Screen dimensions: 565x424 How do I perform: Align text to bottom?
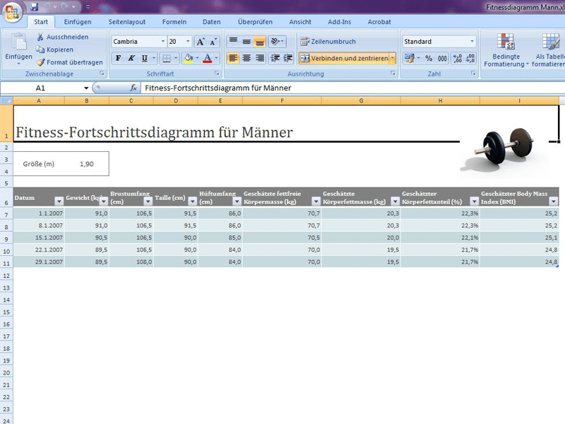259,42
